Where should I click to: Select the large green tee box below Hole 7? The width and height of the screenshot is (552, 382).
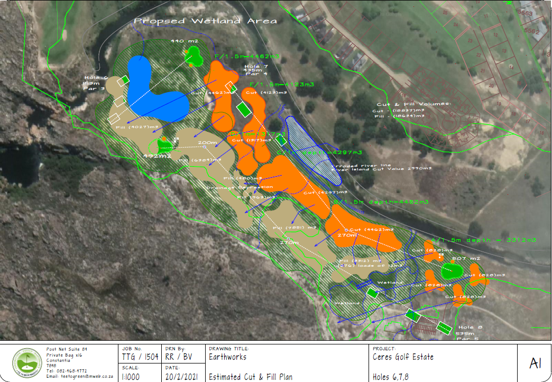(244, 110)
